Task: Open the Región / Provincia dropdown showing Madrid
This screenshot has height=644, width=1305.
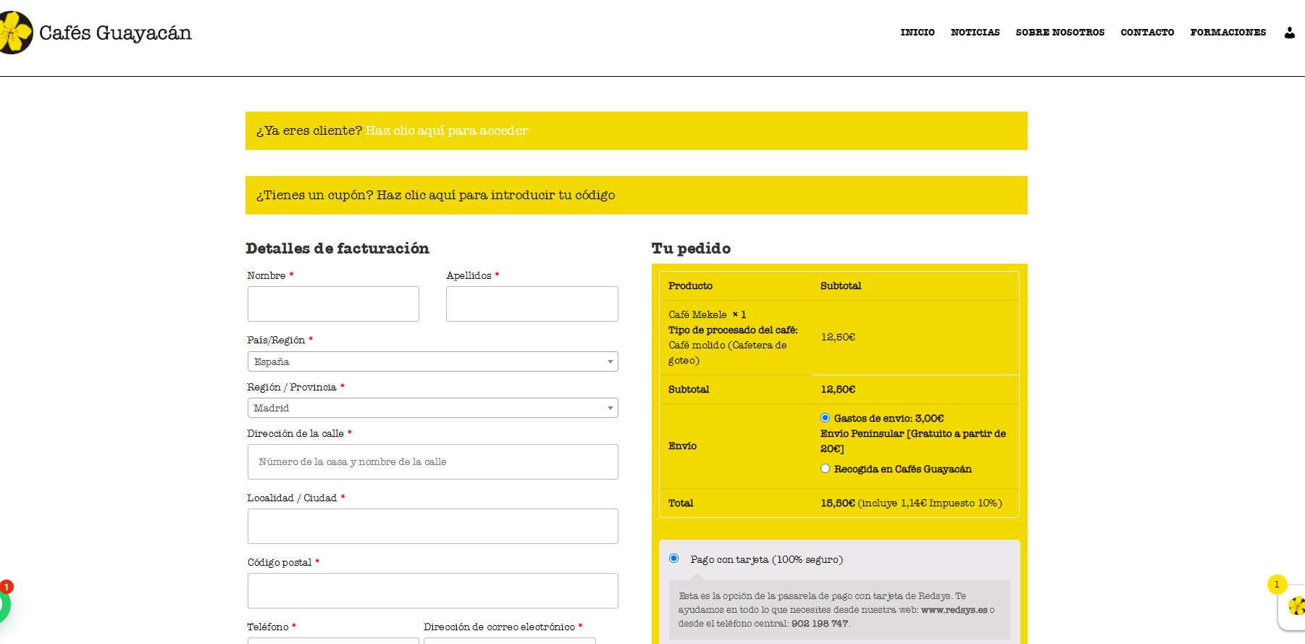Action: point(433,408)
